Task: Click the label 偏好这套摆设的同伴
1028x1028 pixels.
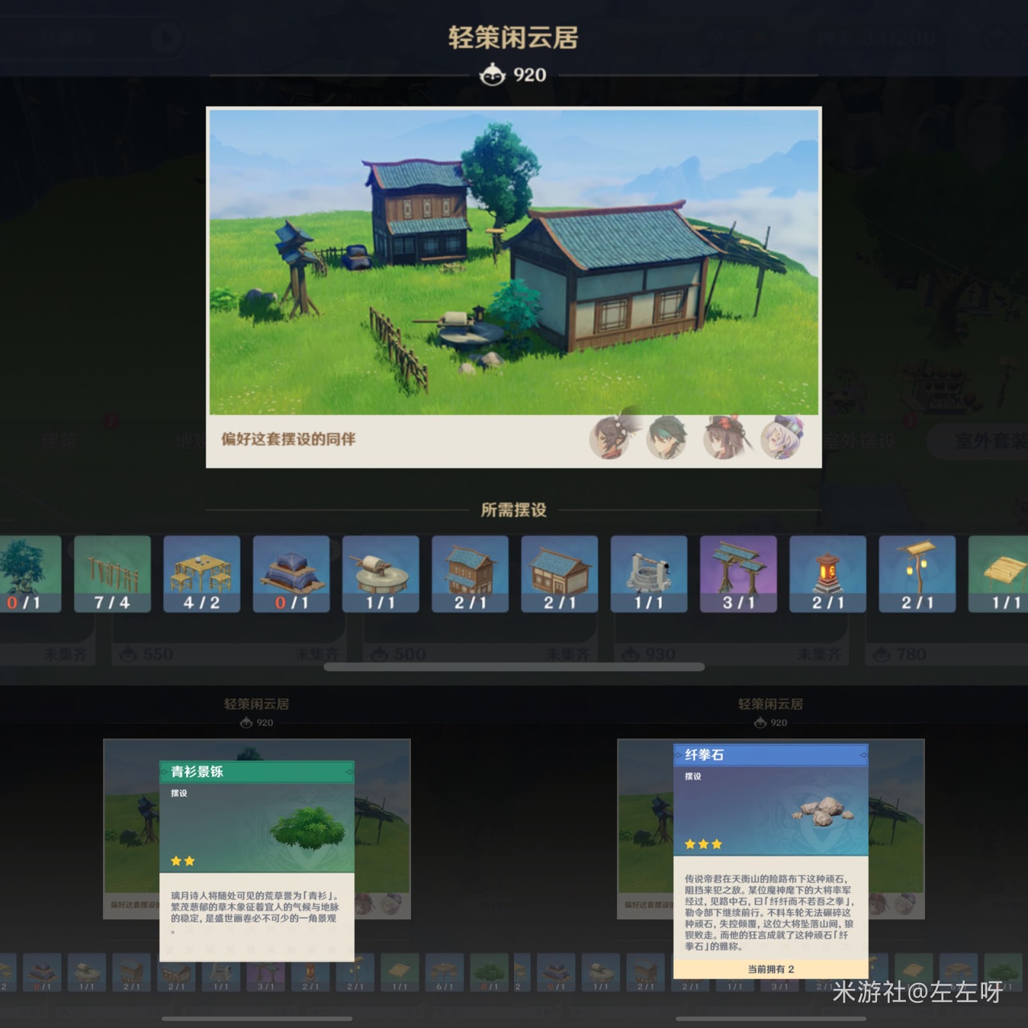Action: [x=288, y=439]
